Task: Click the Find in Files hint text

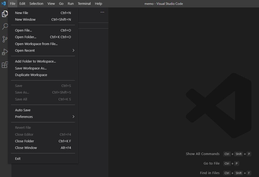Action: click(210, 173)
